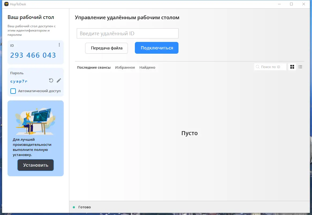Screen dimensions: 312x215
Task: Click the Передача файла button
Action: click(x=106, y=48)
